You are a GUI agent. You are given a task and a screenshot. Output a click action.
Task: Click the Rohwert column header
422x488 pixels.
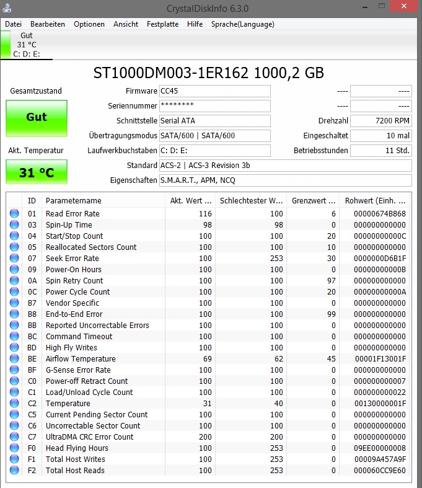[374, 201]
